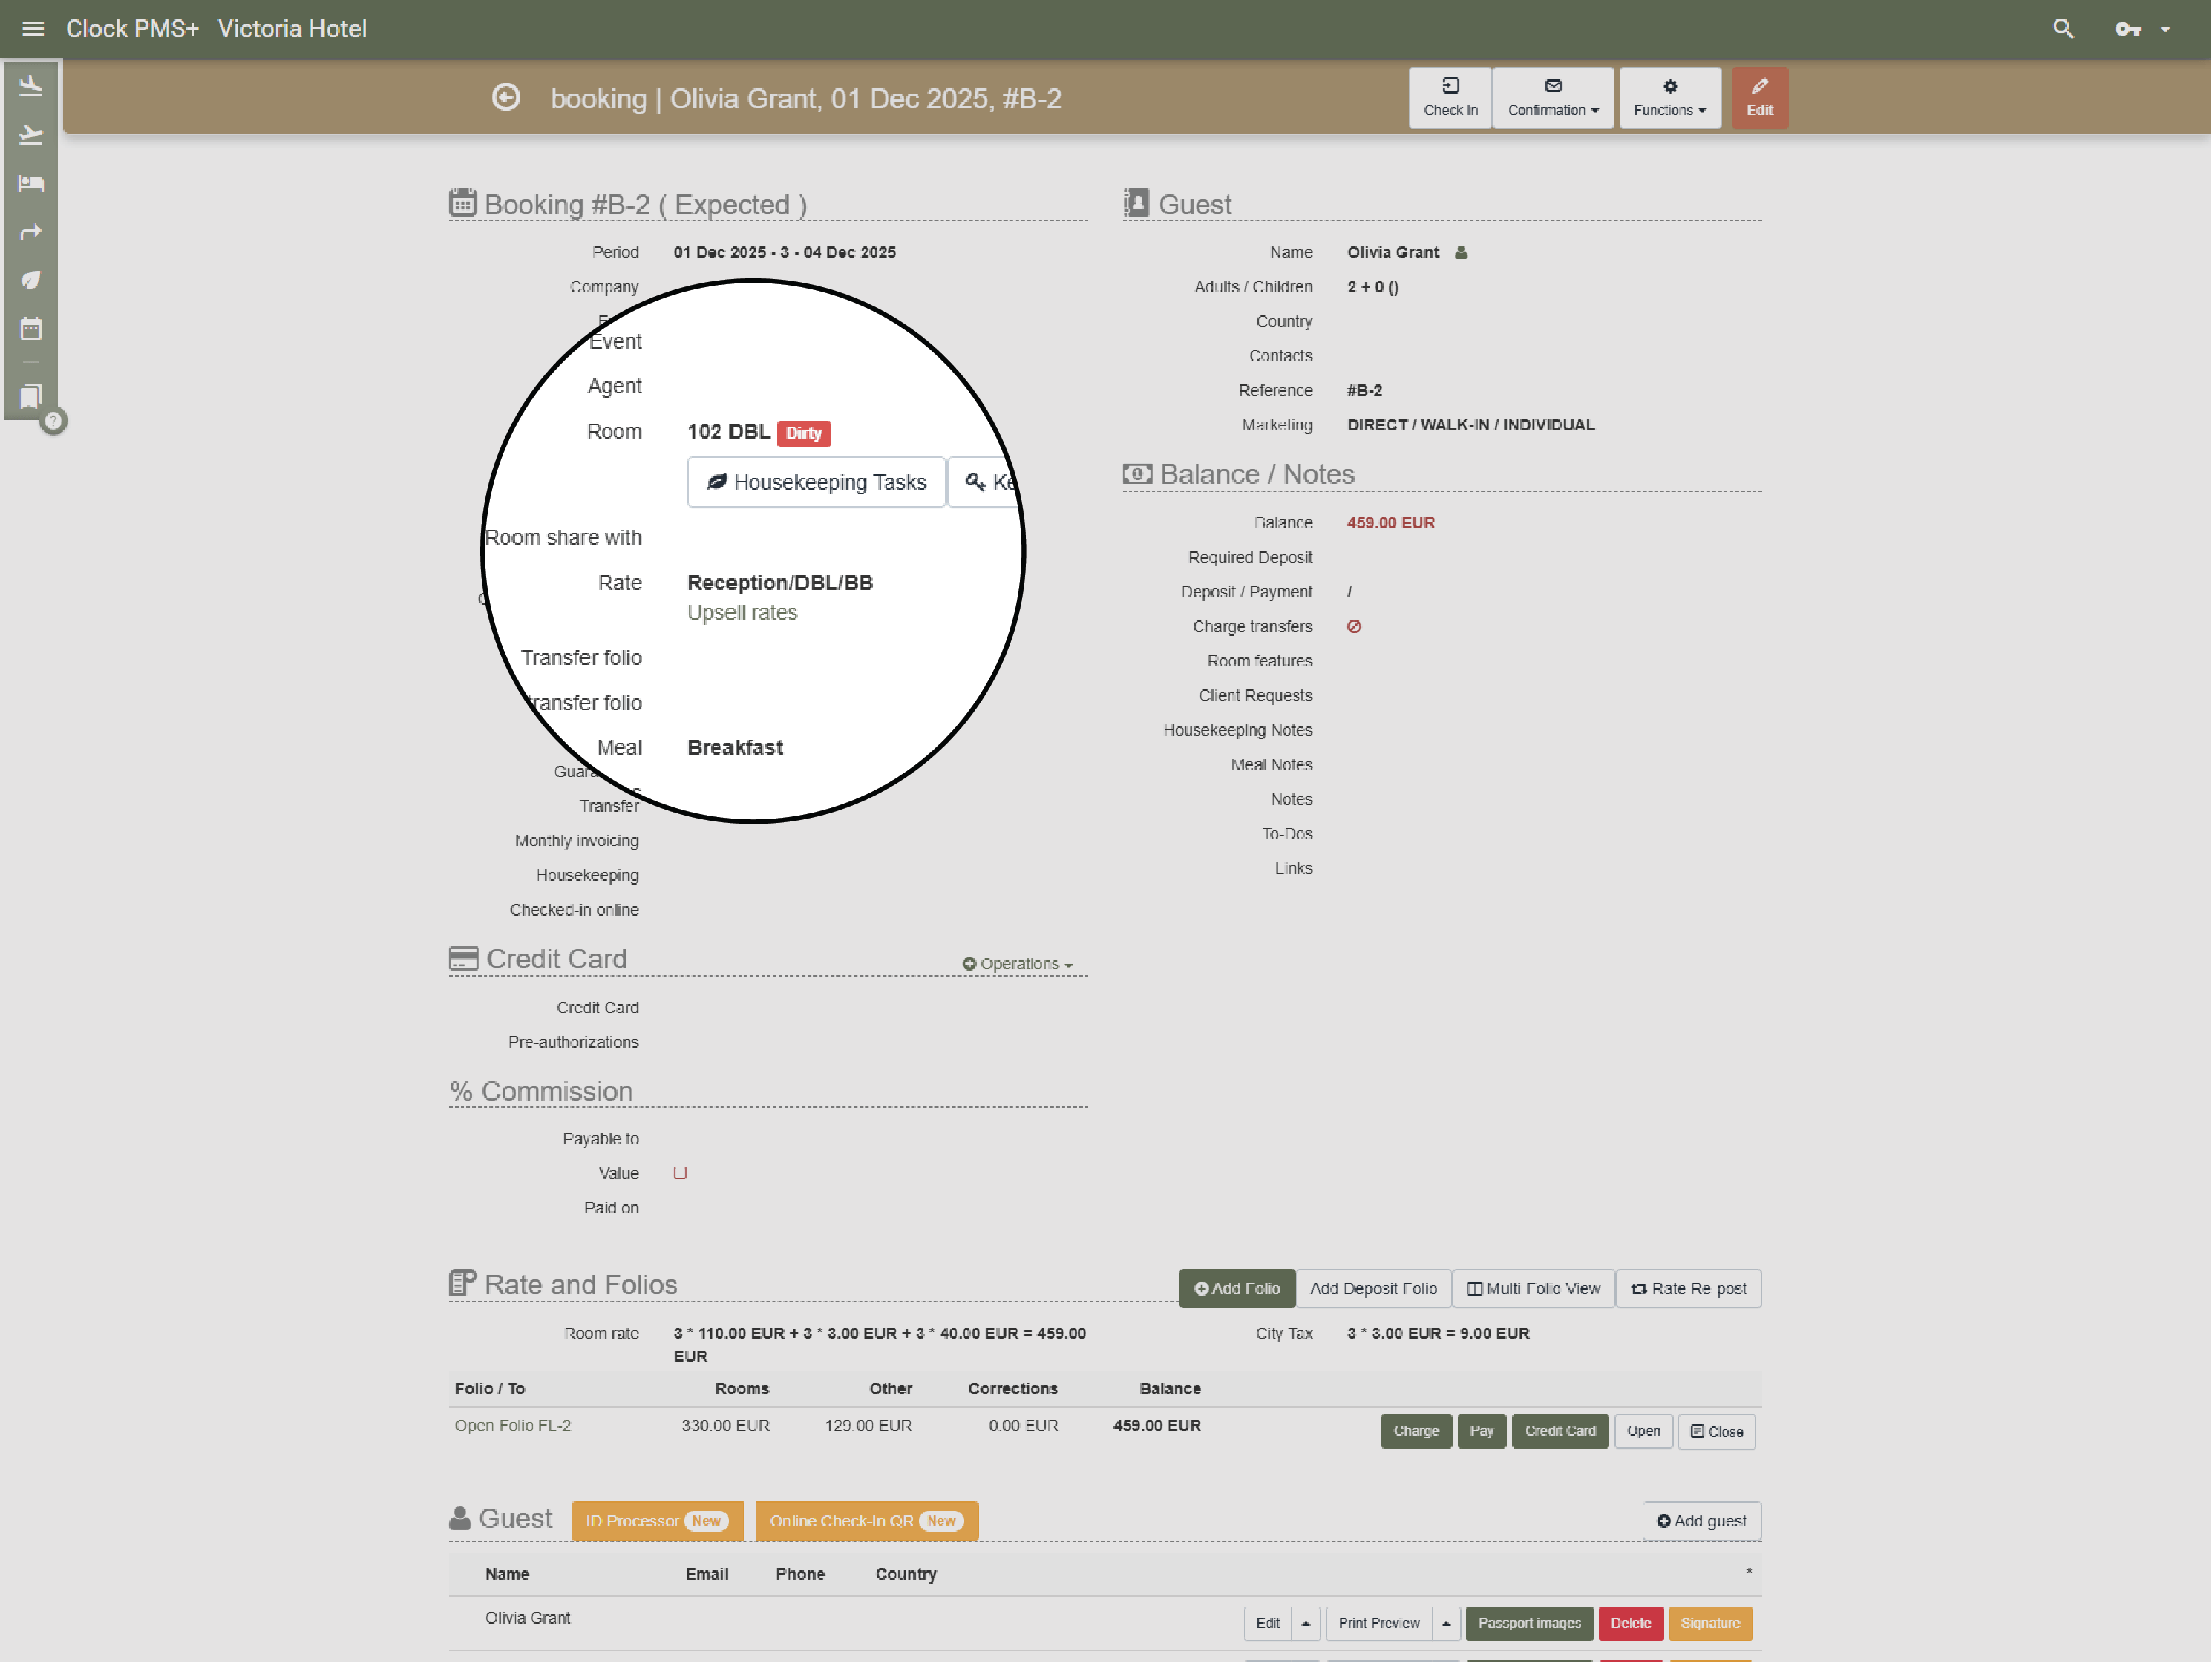The height and width of the screenshot is (1663, 2212).
Task: Open room moves via the arrow sidebar icon
Action: (31, 231)
